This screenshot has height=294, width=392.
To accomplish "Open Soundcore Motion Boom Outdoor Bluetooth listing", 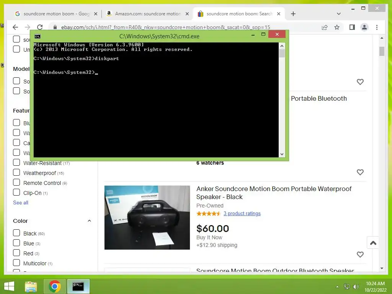I will pyautogui.click(x=275, y=270).
